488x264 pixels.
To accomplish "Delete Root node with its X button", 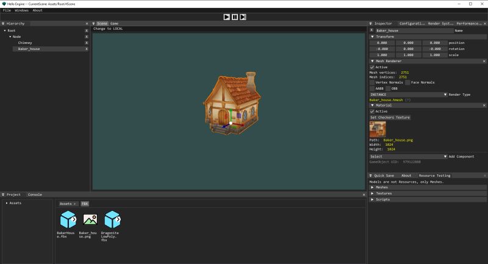I will 87,30.
